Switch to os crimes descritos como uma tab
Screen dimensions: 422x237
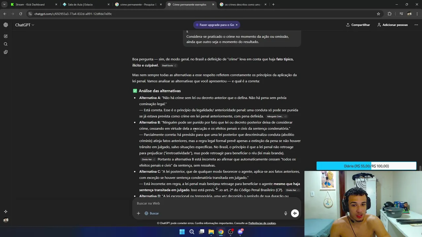click(x=242, y=5)
